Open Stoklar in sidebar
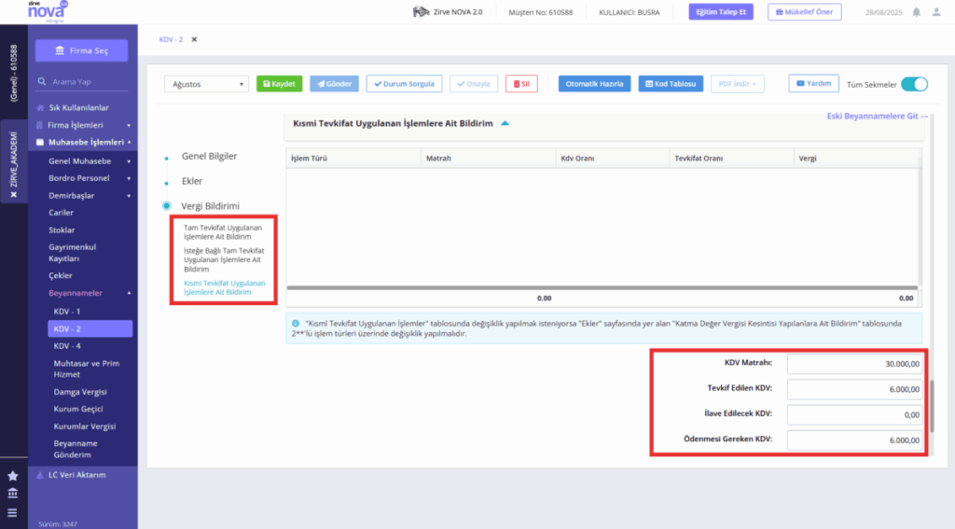 point(62,230)
